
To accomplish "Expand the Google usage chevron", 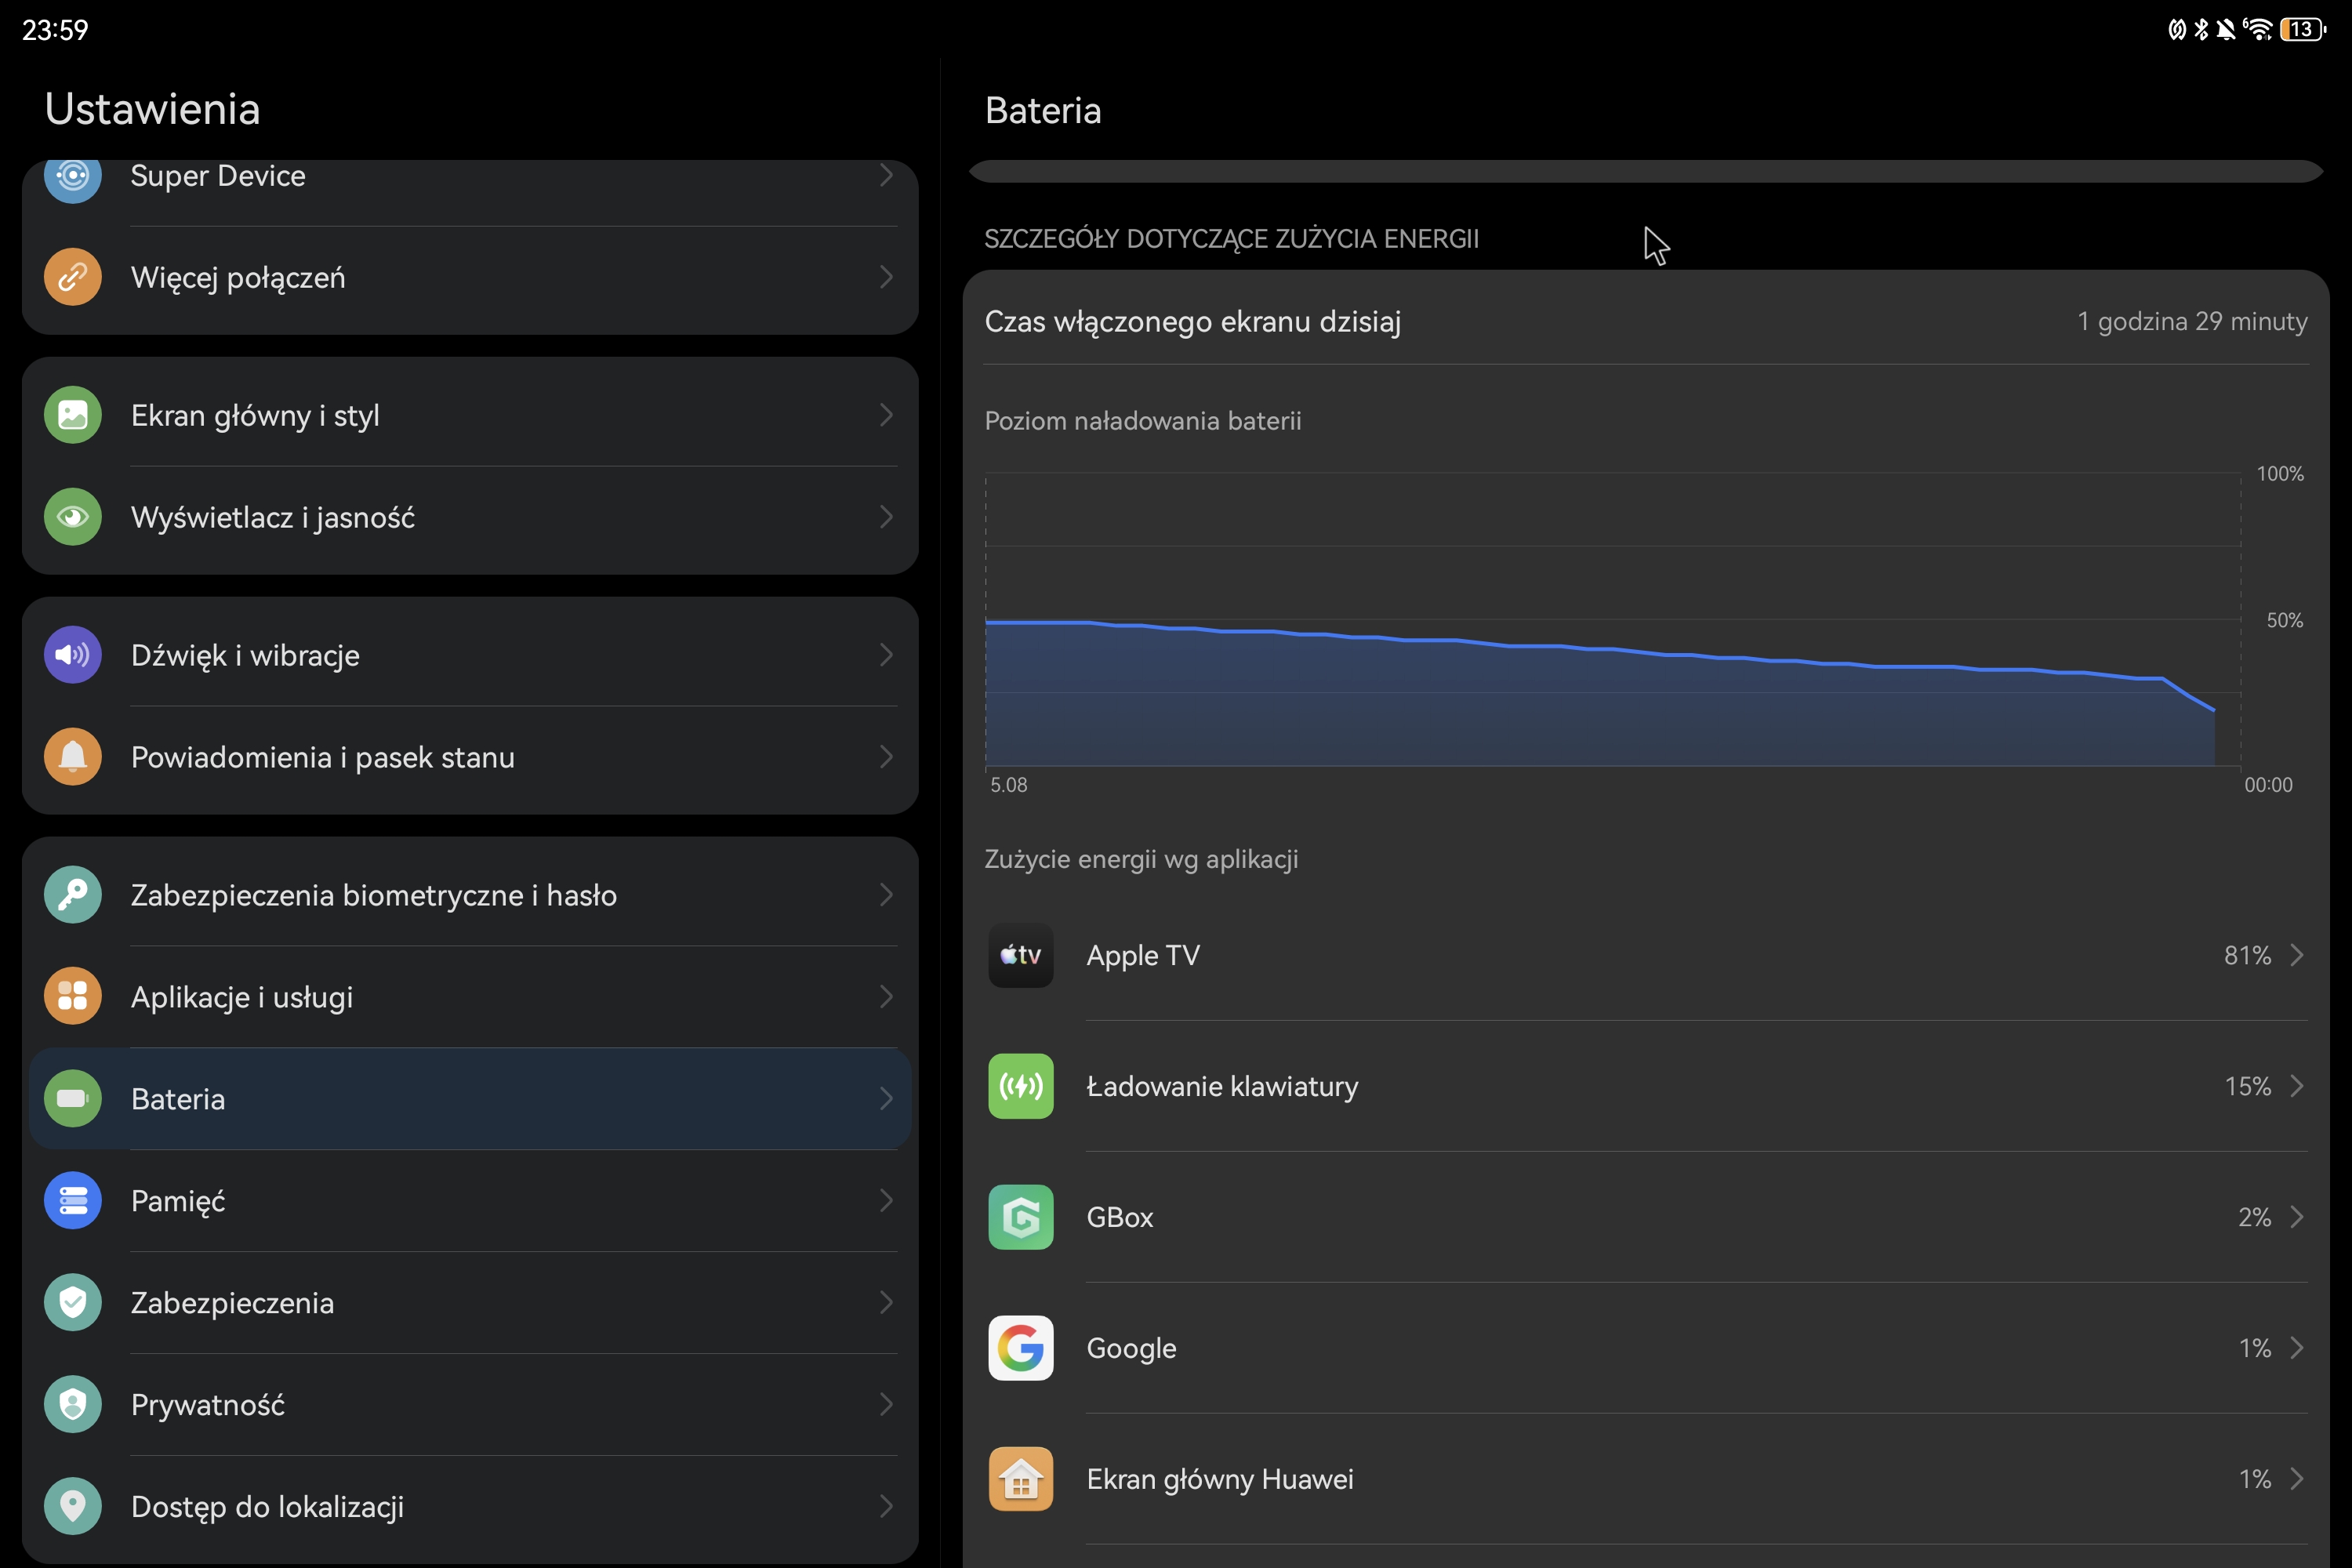I will click(2297, 1349).
